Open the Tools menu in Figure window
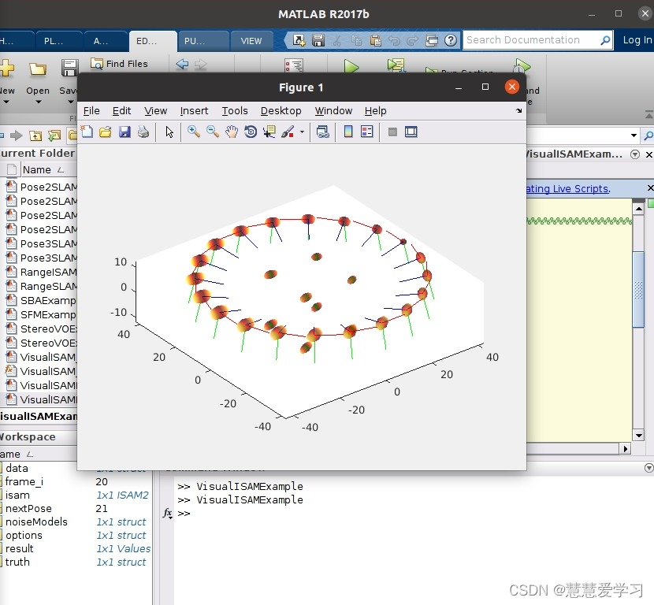Screen dimensions: 654x605 click(x=235, y=111)
